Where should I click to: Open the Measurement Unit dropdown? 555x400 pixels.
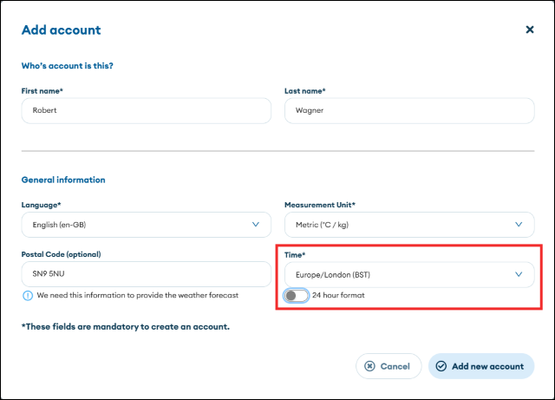pos(409,225)
